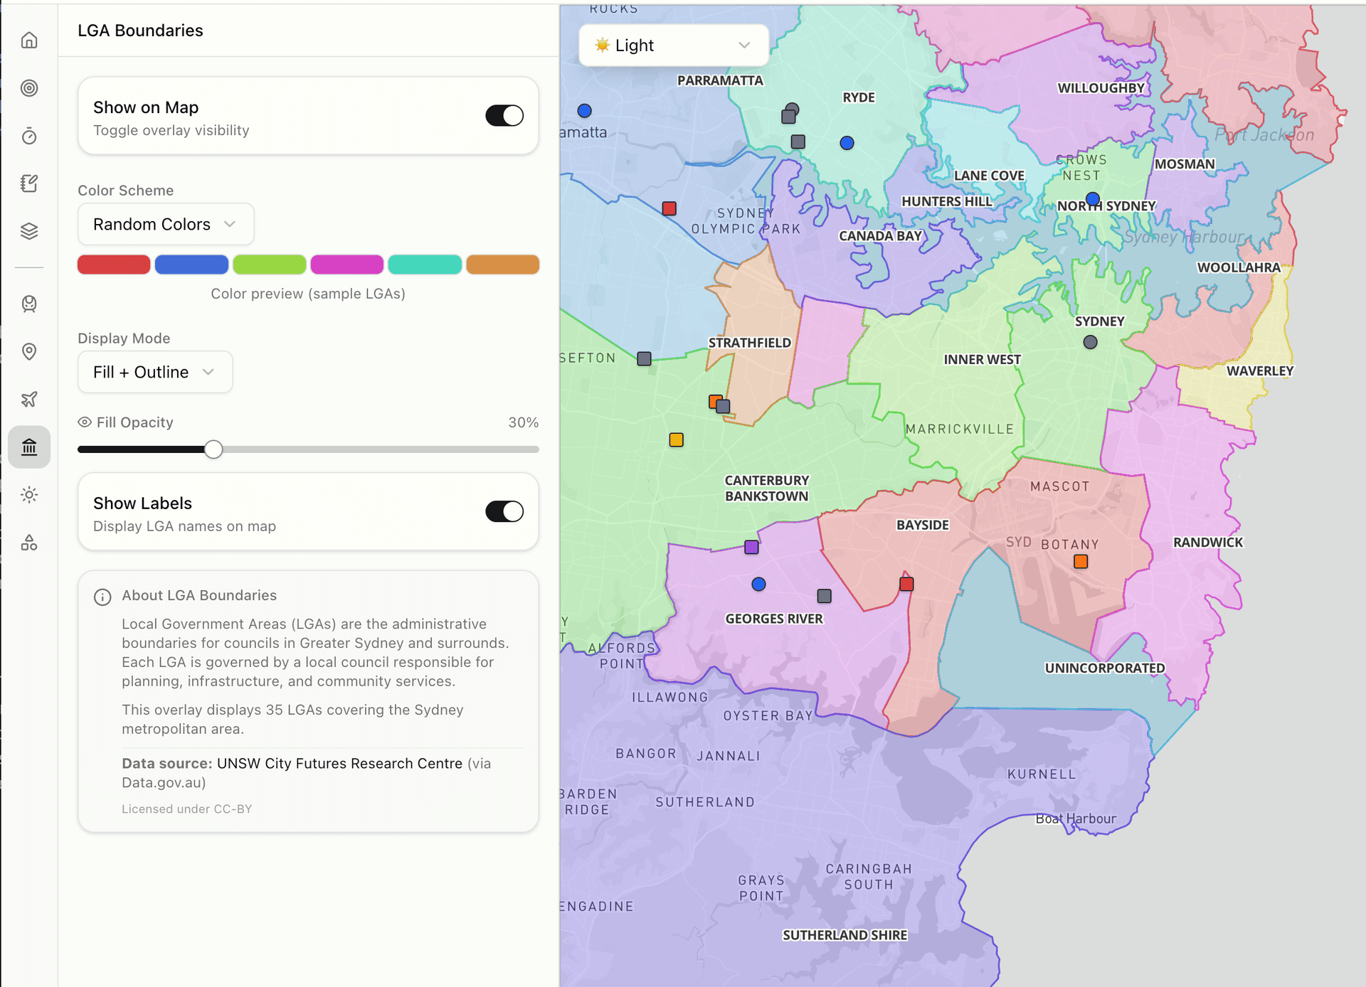Click the Fill Opacity slider handle
This screenshot has width=1366, height=987.
213,449
